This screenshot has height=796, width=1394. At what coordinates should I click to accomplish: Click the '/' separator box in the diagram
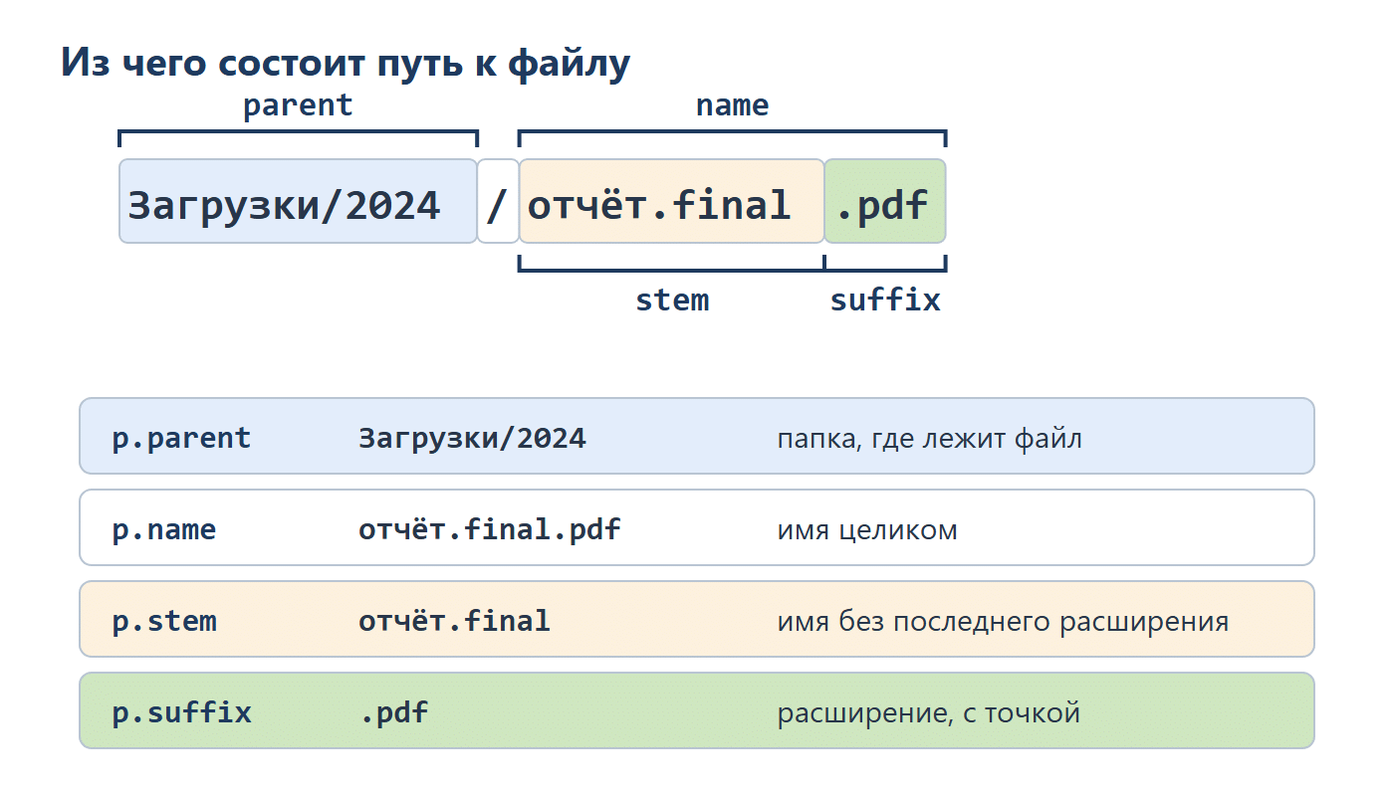[498, 201]
